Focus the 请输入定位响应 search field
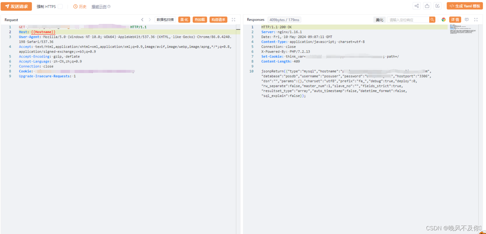The height and width of the screenshot is (234, 486). pyautogui.click(x=408, y=20)
